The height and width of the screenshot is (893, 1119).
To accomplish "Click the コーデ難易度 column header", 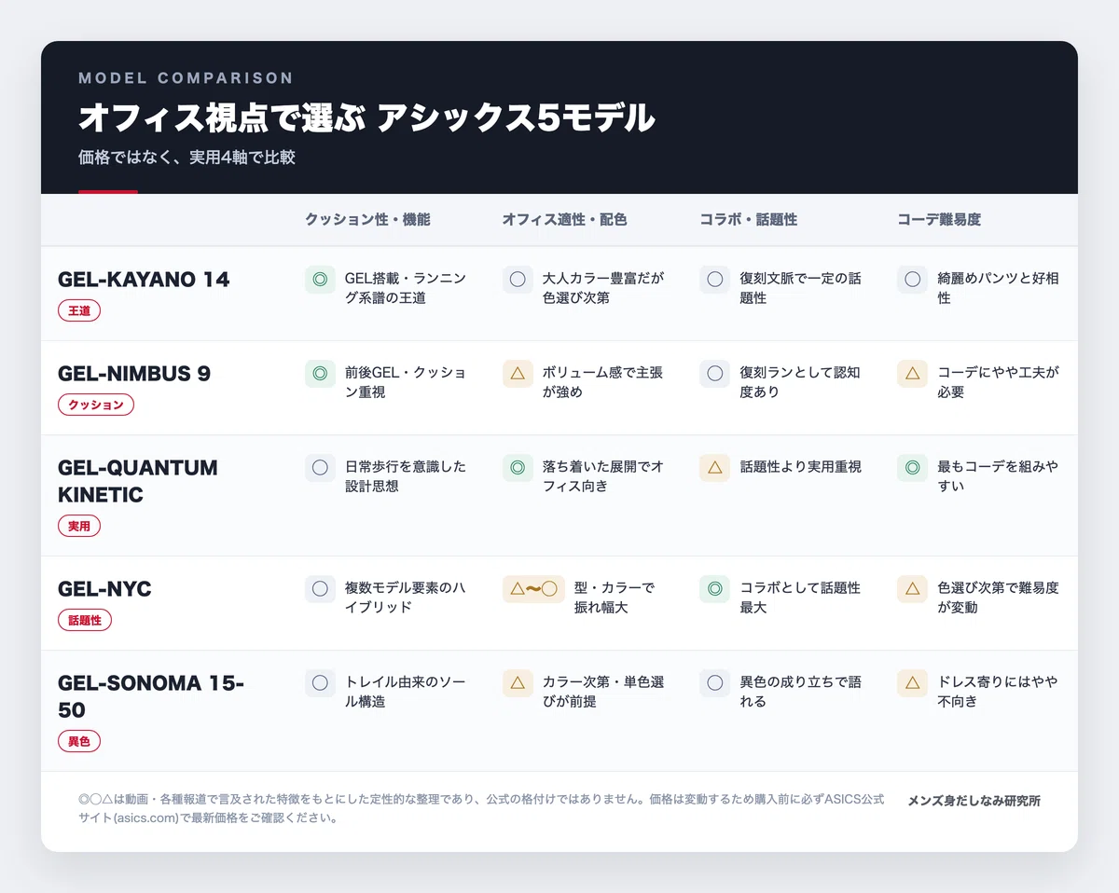I will point(939,220).
